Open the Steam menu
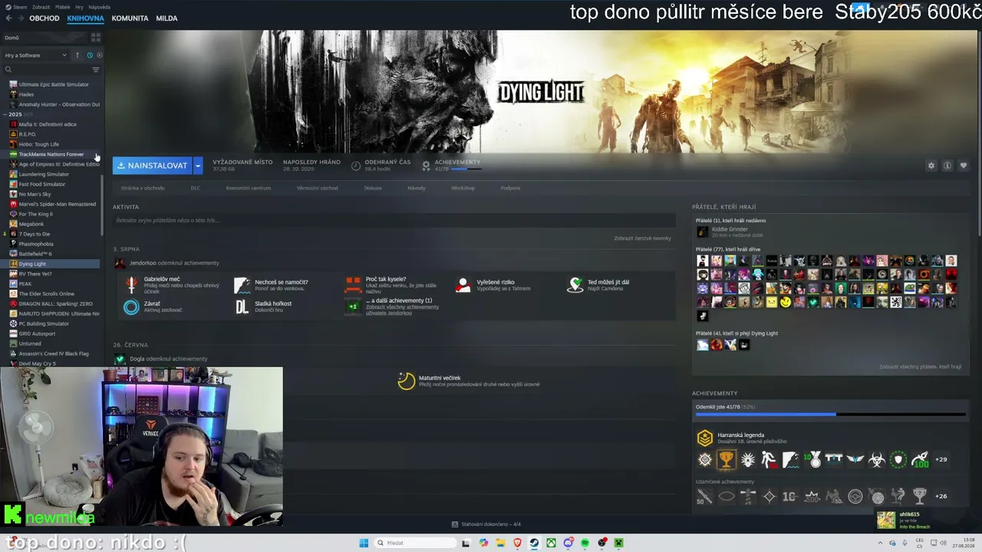 click(16, 7)
